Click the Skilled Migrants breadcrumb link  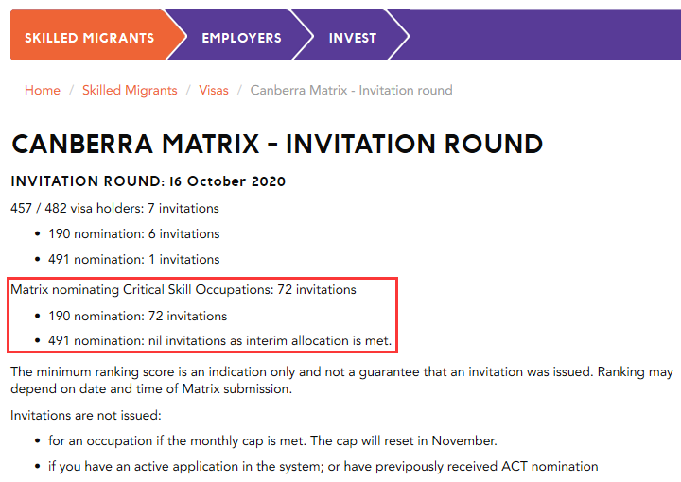pos(130,91)
